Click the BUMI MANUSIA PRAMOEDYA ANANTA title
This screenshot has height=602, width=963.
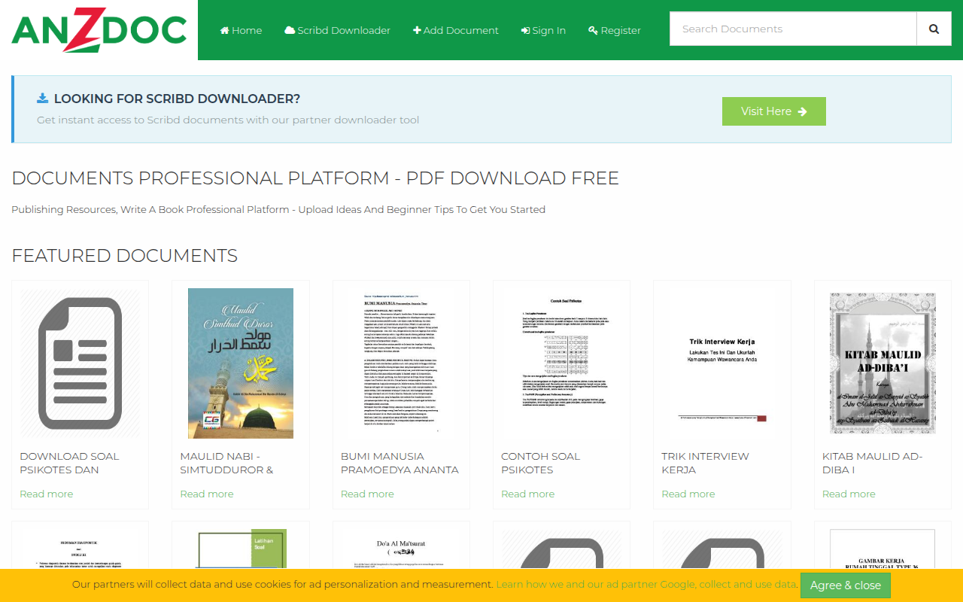click(x=399, y=463)
